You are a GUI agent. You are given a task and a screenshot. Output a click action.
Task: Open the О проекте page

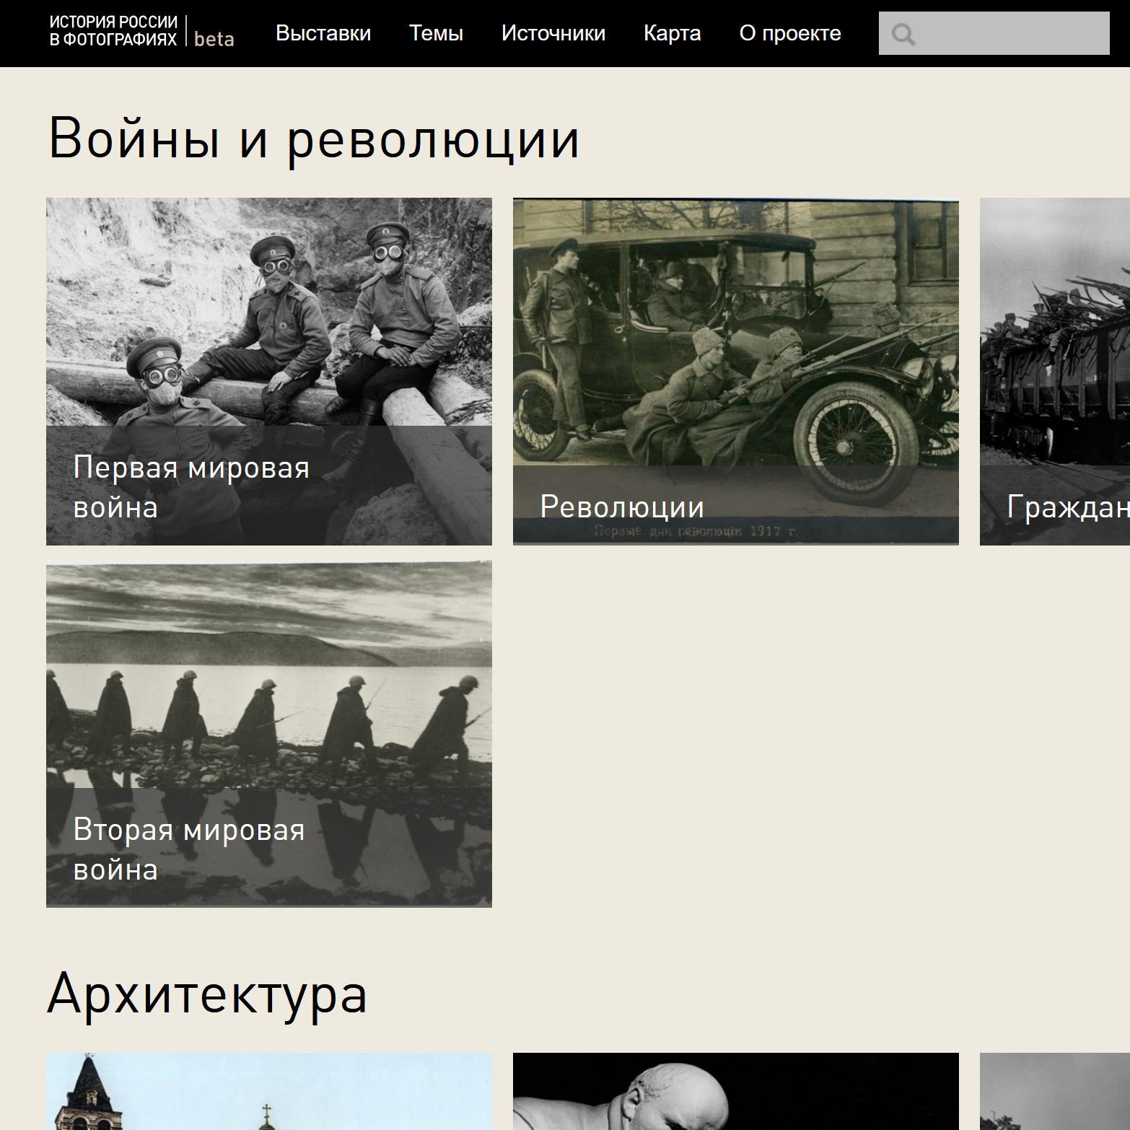coord(789,33)
